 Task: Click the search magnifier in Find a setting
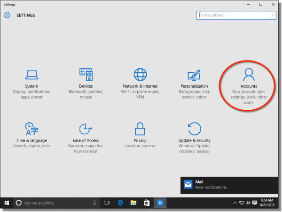[273, 15]
